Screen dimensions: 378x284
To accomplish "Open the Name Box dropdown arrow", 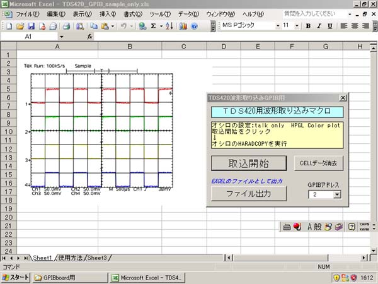I will (x=62, y=37).
